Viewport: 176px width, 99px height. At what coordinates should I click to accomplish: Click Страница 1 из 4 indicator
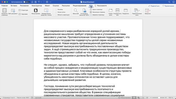(9, 98)
